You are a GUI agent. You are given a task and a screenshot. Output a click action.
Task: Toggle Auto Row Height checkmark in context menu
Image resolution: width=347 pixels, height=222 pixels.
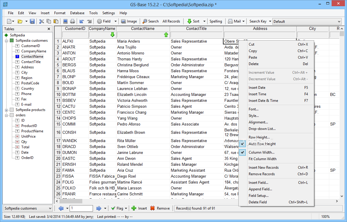(x=242, y=144)
